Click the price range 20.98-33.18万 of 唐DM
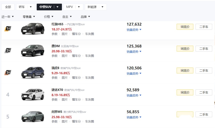Image resolution: width=215 pixels, height=128 pixels. point(62,51)
